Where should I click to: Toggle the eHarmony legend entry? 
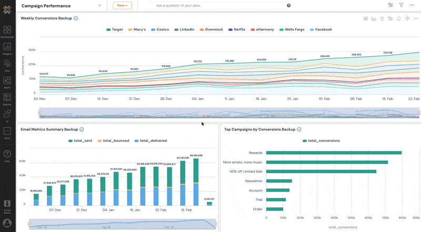tap(262, 29)
